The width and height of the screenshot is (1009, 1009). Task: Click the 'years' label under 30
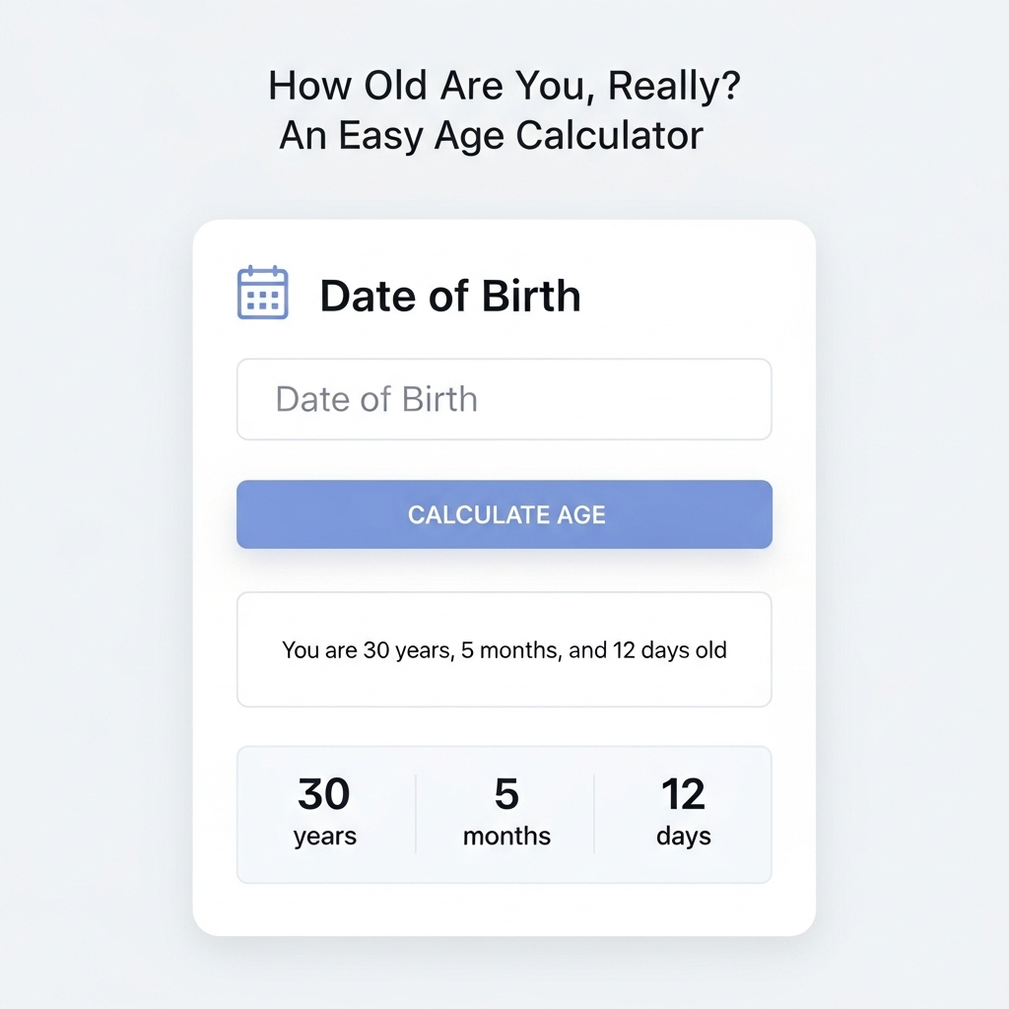click(x=325, y=837)
